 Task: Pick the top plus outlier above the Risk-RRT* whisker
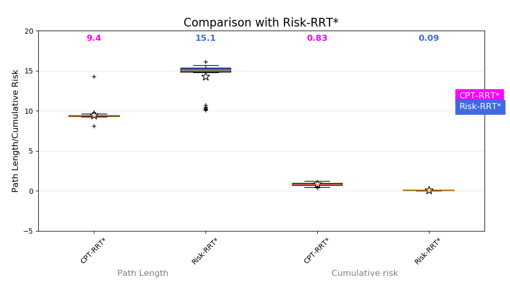(206, 62)
